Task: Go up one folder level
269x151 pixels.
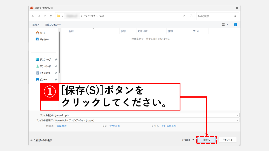Action: (x=51, y=16)
